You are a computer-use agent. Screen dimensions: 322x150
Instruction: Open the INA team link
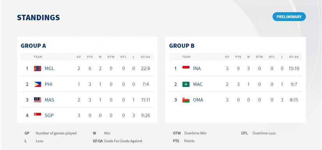[197, 69]
